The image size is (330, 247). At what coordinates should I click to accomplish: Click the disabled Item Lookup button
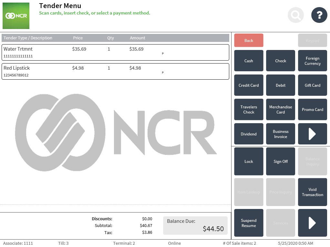249,192
